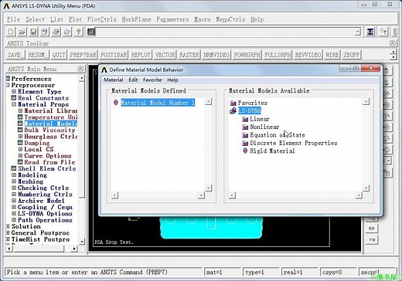Open the File menu
Image resolution: width=402 pixels, height=281 pixels.
[x=13, y=19]
